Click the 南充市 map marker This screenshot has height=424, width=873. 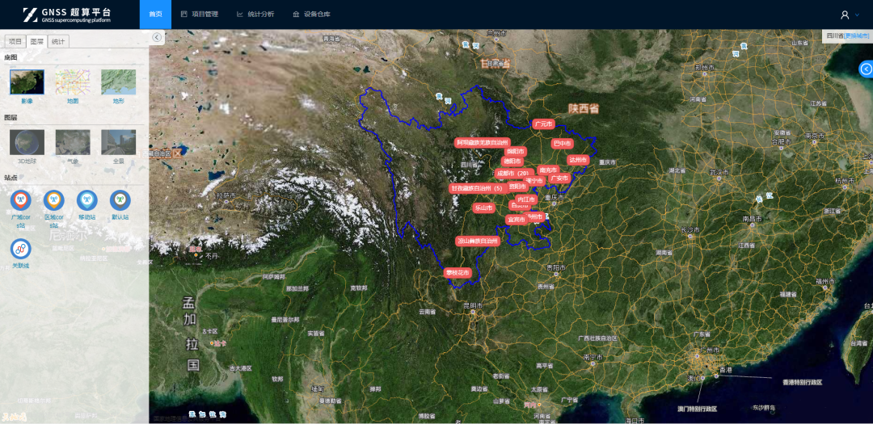pos(548,170)
